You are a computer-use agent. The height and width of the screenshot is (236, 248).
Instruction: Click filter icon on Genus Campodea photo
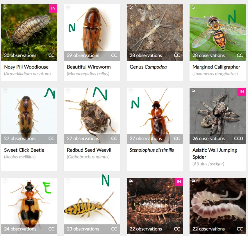tap(131, 7)
